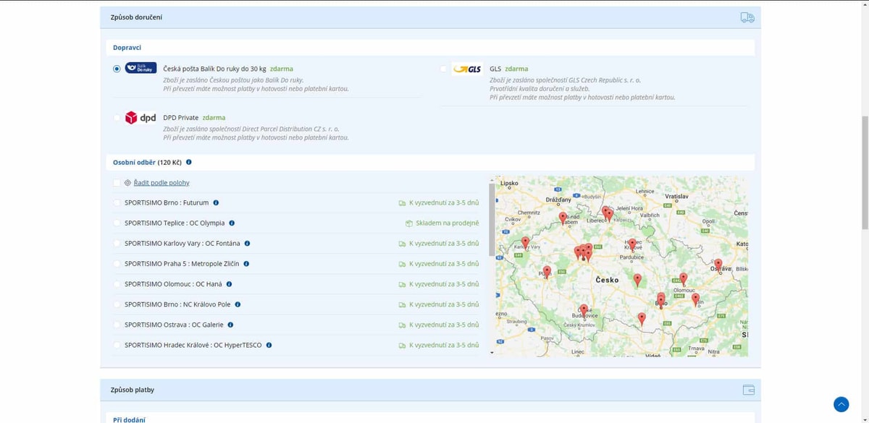This screenshot has height=423, width=869.
Task: Click the green in-stock box icon for Teplice
Action: click(x=409, y=223)
